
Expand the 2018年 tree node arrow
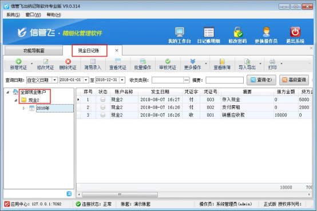(x=23, y=108)
